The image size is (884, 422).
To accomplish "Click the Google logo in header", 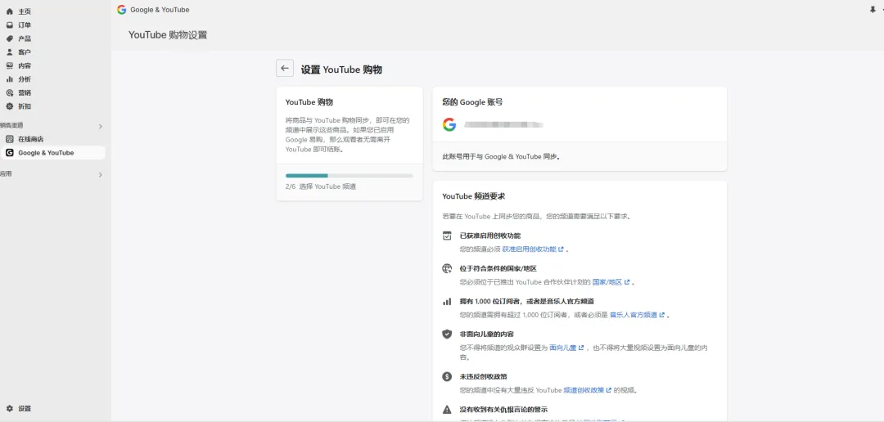I will tap(121, 10).
